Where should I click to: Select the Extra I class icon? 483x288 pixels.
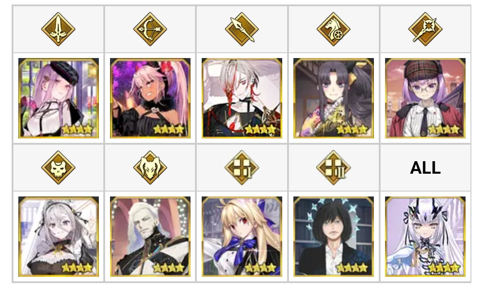click(x=242, y=167)
